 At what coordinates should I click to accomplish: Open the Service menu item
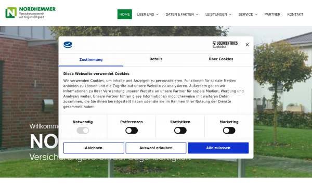246,15
